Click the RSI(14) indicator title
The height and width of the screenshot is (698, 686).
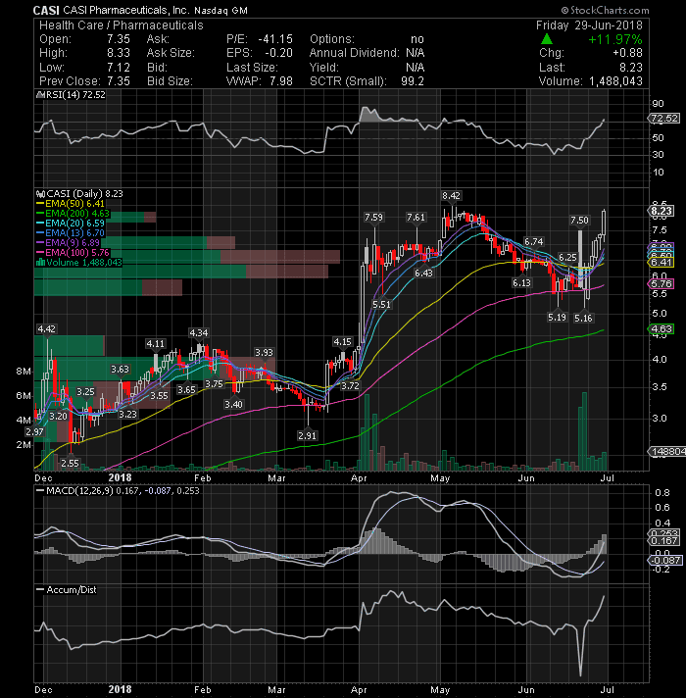72,95
